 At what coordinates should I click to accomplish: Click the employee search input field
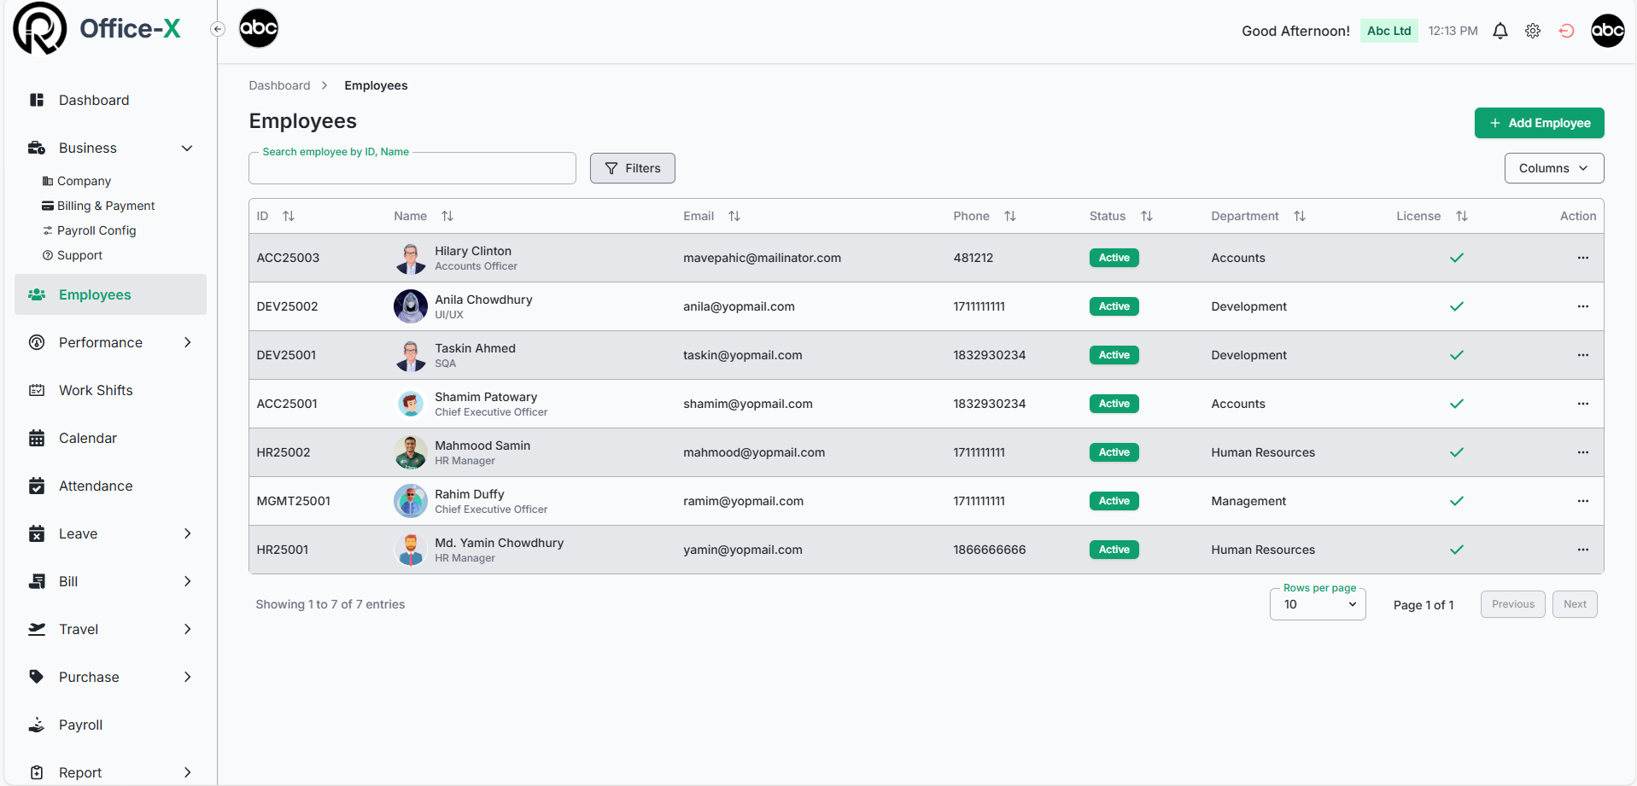pos(412,169)
